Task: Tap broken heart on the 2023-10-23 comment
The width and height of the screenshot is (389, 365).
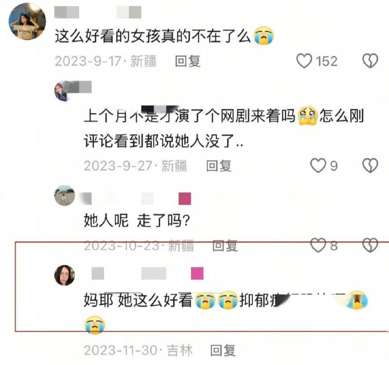Action: click(x=370, y=245)
